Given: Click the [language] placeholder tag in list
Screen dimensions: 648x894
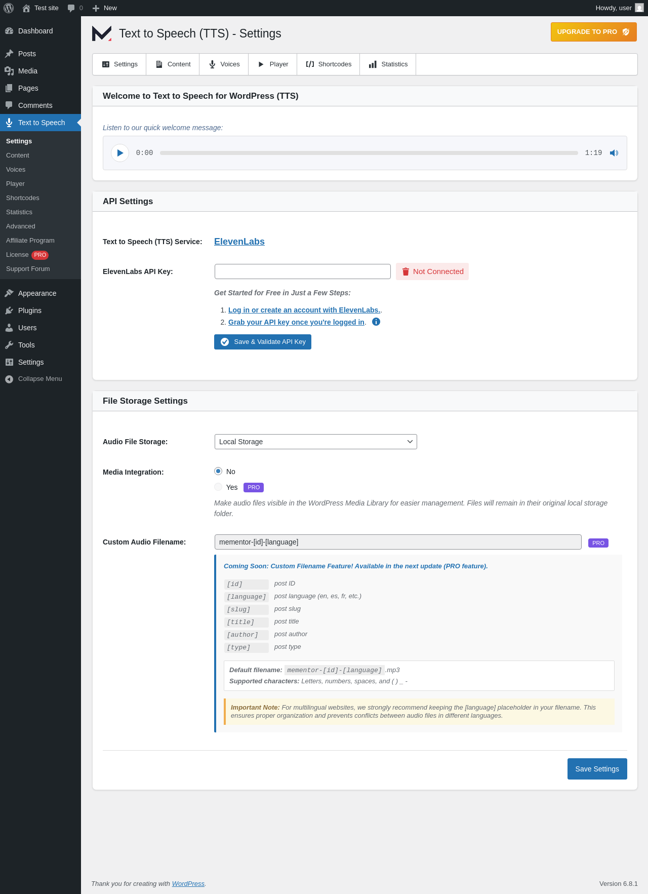Looking at the screenshot, I should pyautogui.click(x=246, y=597).
